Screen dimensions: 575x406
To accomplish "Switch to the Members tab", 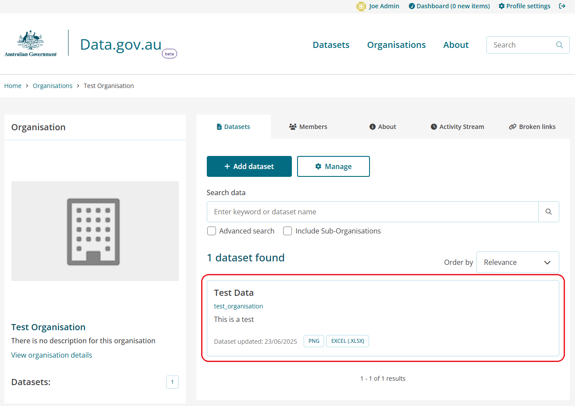I will [x=308, y=127].
